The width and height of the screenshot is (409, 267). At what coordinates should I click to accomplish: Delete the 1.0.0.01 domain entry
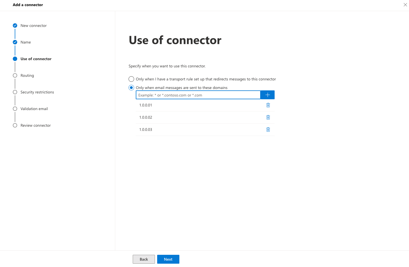point(268,105)
